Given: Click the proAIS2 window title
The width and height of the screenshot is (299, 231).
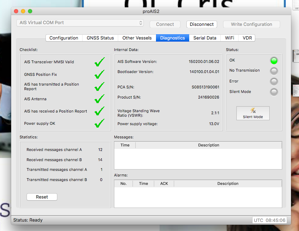Looking at the screenshot, I should (x=151, y=12).
